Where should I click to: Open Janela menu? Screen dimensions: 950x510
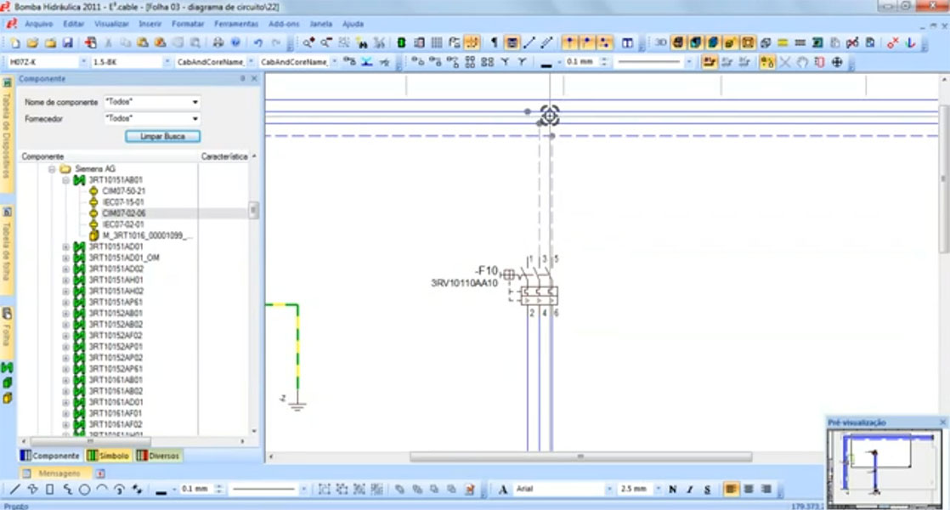click(x=321, y=25)
